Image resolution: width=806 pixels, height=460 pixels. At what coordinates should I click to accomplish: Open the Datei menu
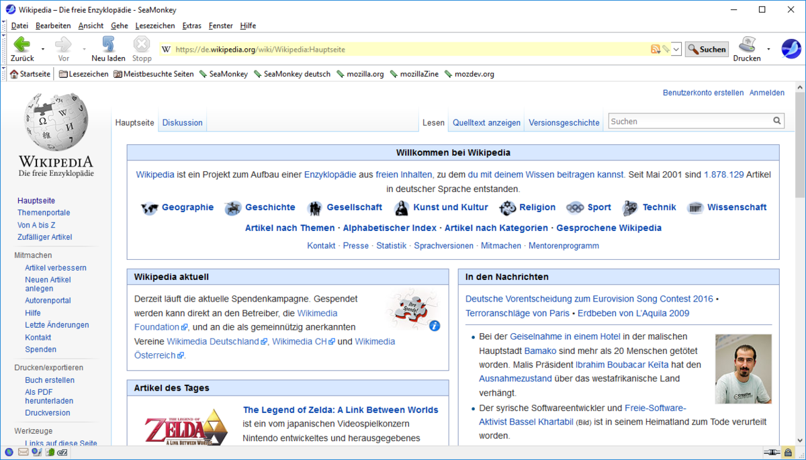click(19, 26)
